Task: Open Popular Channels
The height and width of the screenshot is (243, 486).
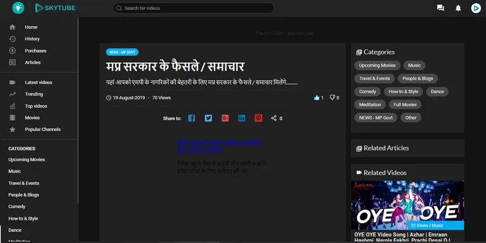Action: (43, 130)
